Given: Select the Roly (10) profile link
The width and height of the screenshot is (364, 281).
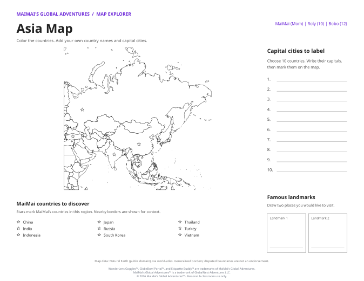Looking at the screenshot, I should [316, 24].
